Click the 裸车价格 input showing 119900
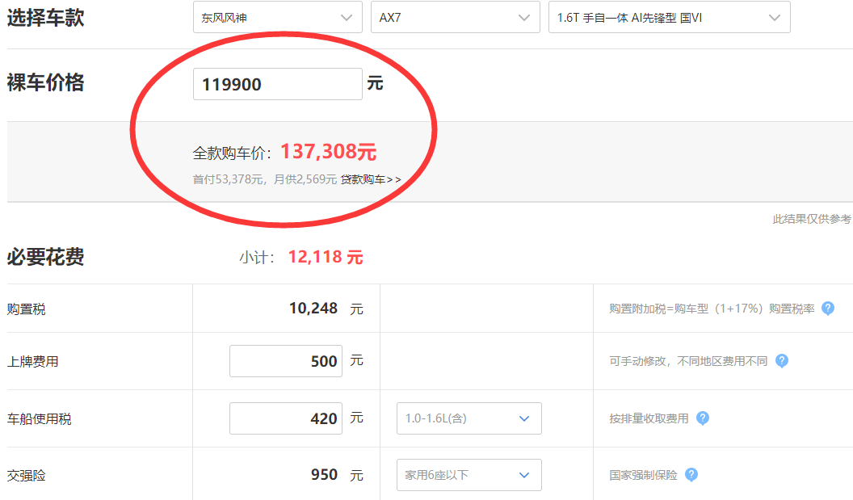The height and width of the screenshot is (500, 853). [277, 84]
